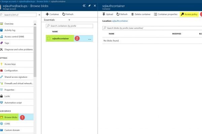Image resolution: width=202 pixels, height=134 pixels.
Task: Expand the Essentials section chevron
Action: tap(69, 20)
